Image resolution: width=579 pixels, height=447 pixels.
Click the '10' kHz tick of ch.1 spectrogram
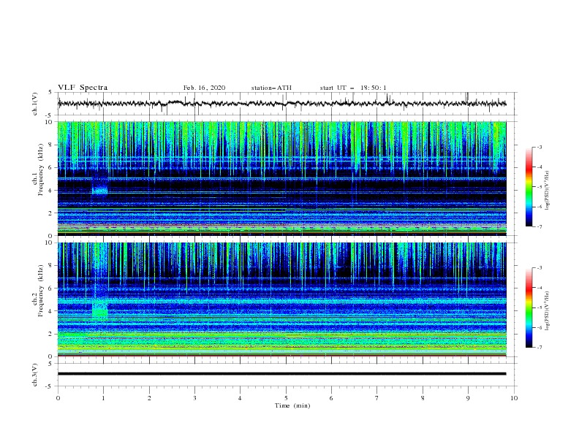50,122
